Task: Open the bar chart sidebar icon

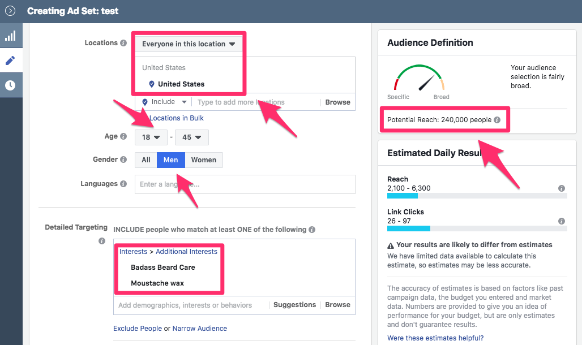Action: (11, 36)
